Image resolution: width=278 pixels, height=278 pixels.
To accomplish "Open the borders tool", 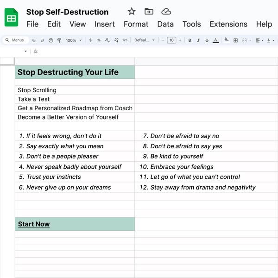I will coord(235,41).
